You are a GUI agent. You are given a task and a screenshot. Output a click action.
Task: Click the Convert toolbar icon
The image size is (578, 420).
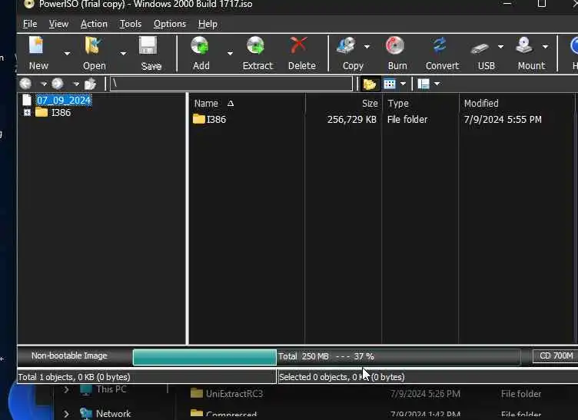pyautogui.click(x=440, y=45)
